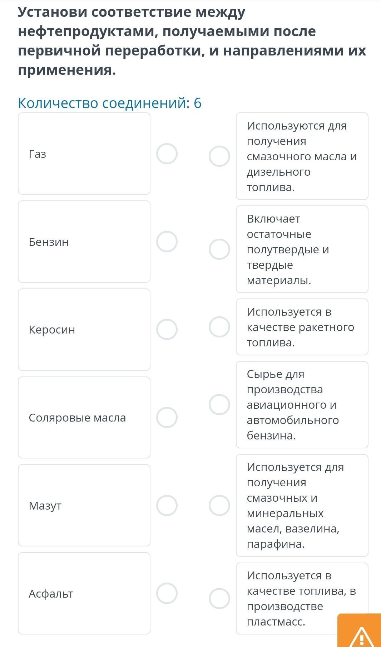Select the radio circle next to Керосин
381x647 pixels.
(x=167, y=329)
